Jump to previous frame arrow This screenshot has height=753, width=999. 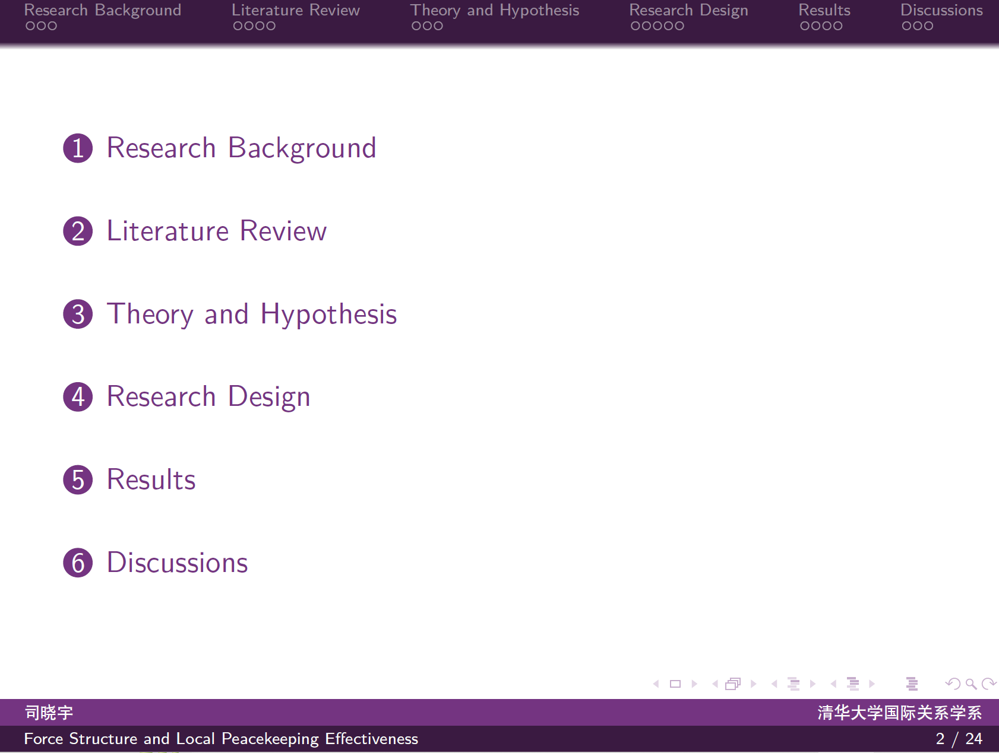click(715, 684)
